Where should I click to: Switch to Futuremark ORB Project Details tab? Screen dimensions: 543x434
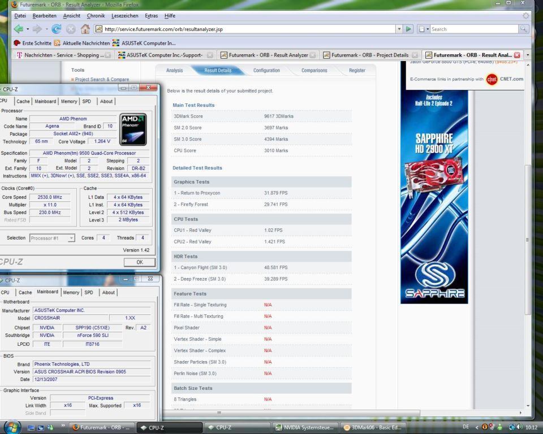pos(370,55)
